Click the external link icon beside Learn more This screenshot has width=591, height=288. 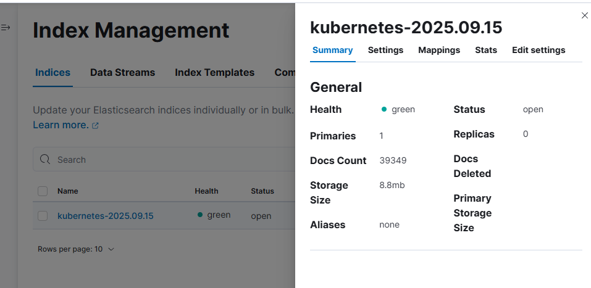(95, 125)
